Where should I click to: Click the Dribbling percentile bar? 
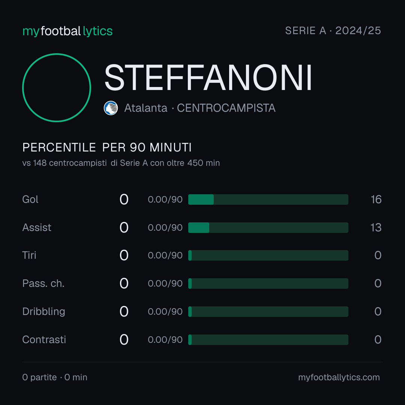[268, 312]
